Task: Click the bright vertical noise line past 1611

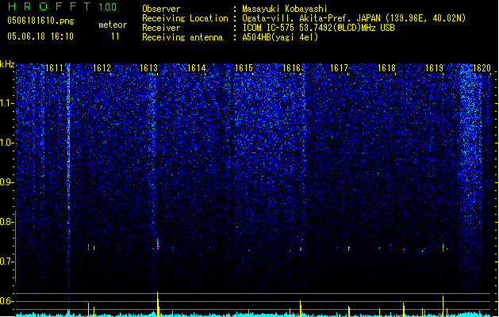Action: point(68,181)
